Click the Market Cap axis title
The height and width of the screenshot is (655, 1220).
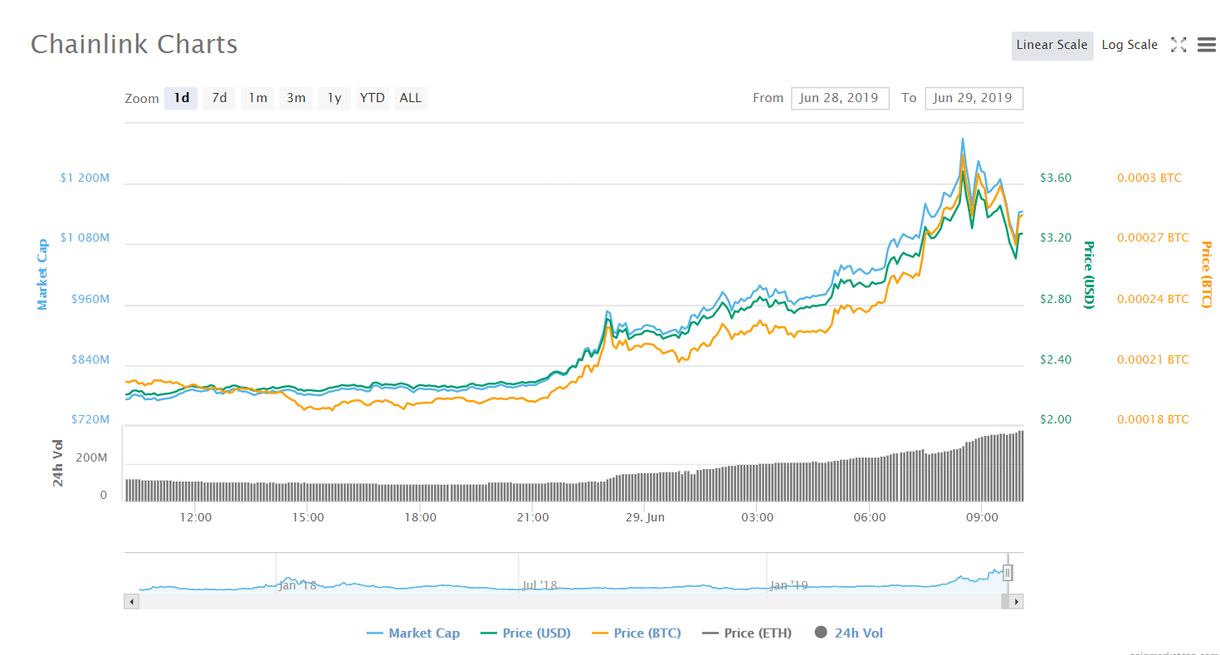click(x=42, y=275)
